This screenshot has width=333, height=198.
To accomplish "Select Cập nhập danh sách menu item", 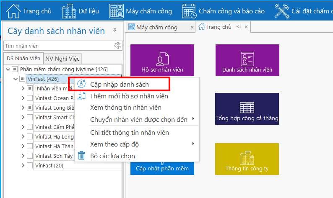I will tap(120, 84).
